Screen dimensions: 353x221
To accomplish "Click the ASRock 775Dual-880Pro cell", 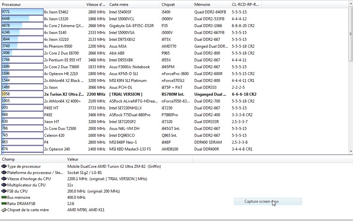I will coord(130,115).
